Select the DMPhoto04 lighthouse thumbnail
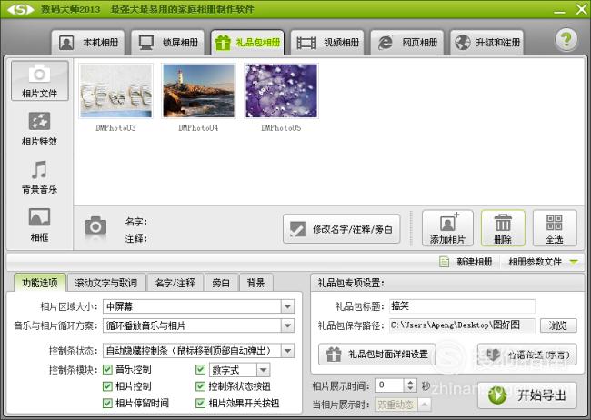591x420 pixels. pyautogui.click(x=198, y=91)
